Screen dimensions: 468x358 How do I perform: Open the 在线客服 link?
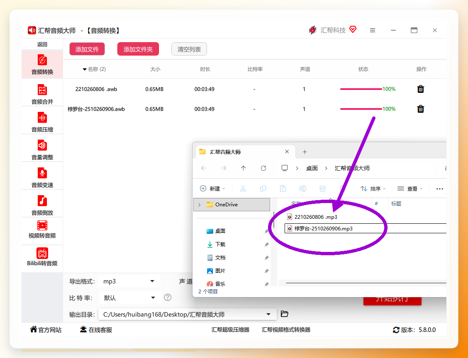(x=96, y=330)
